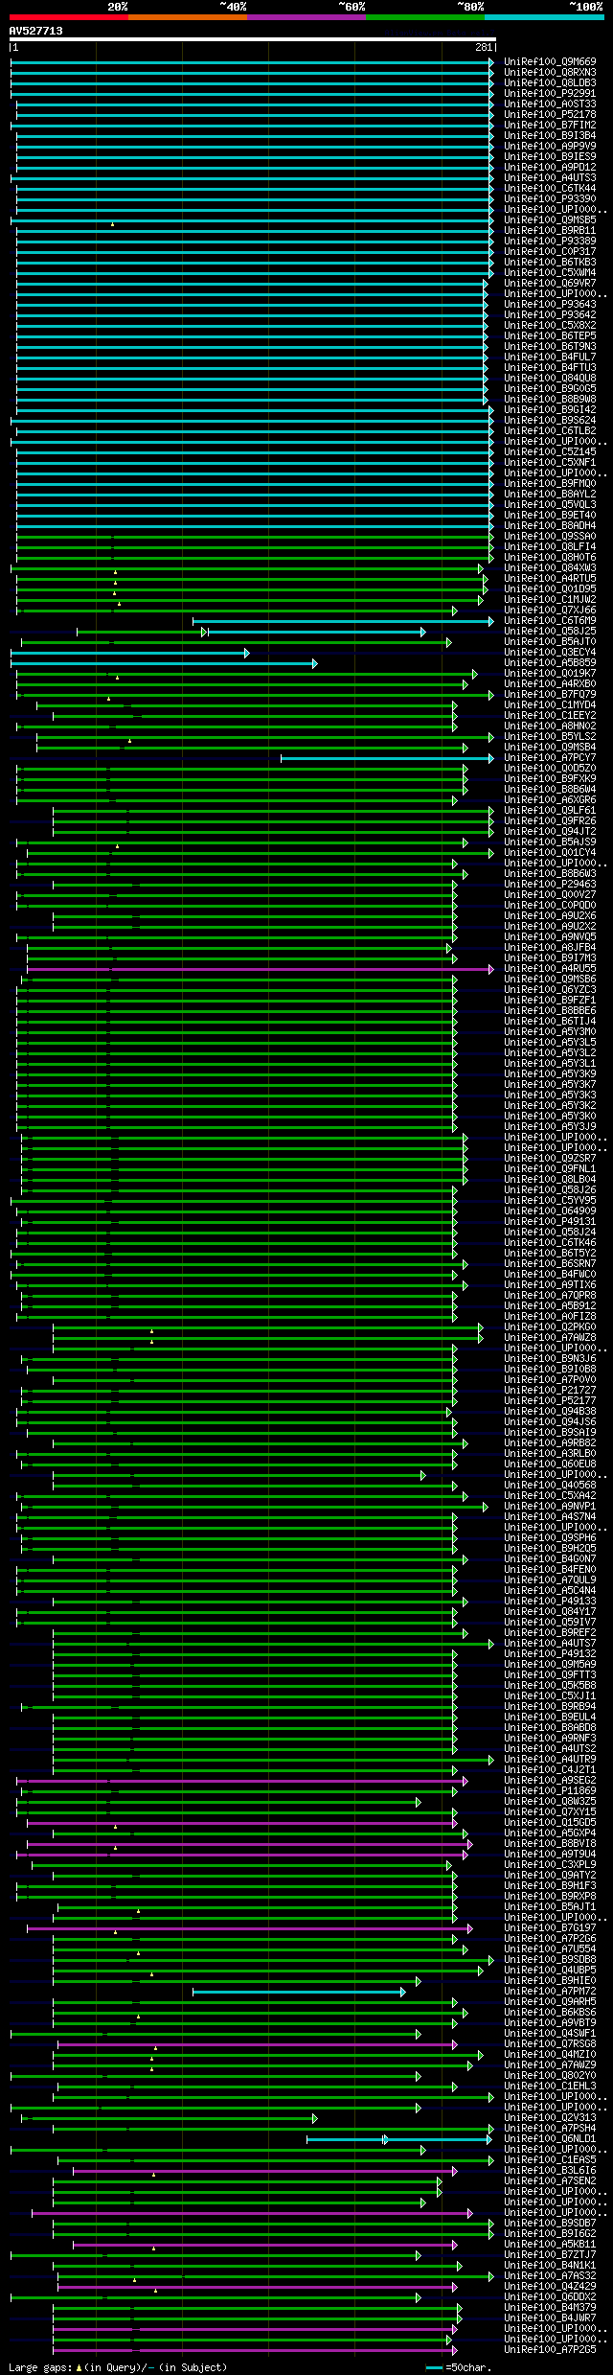Click the white query sequence bar
613x2375 pixels.
click(252, 39)
